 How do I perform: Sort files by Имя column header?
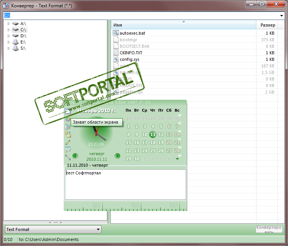pyautogui.click(x=183, y=25)
